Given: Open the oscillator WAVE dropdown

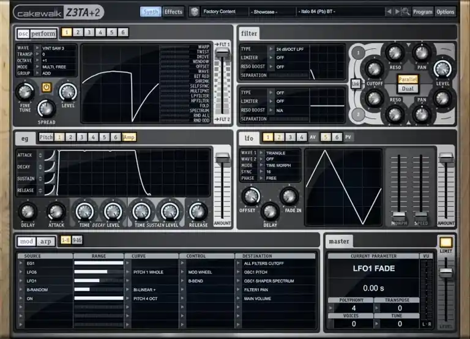Looking at the screenshot, I should (x=37, y=48).
